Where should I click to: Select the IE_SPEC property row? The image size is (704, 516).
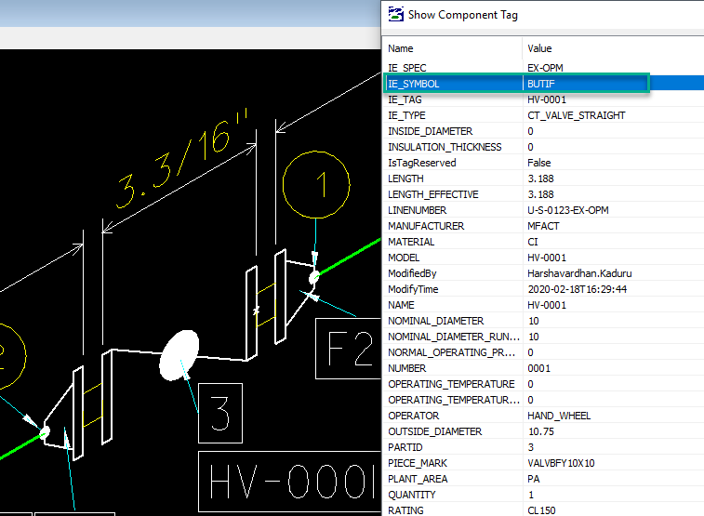pyautogui.click(x=543, y=68)
